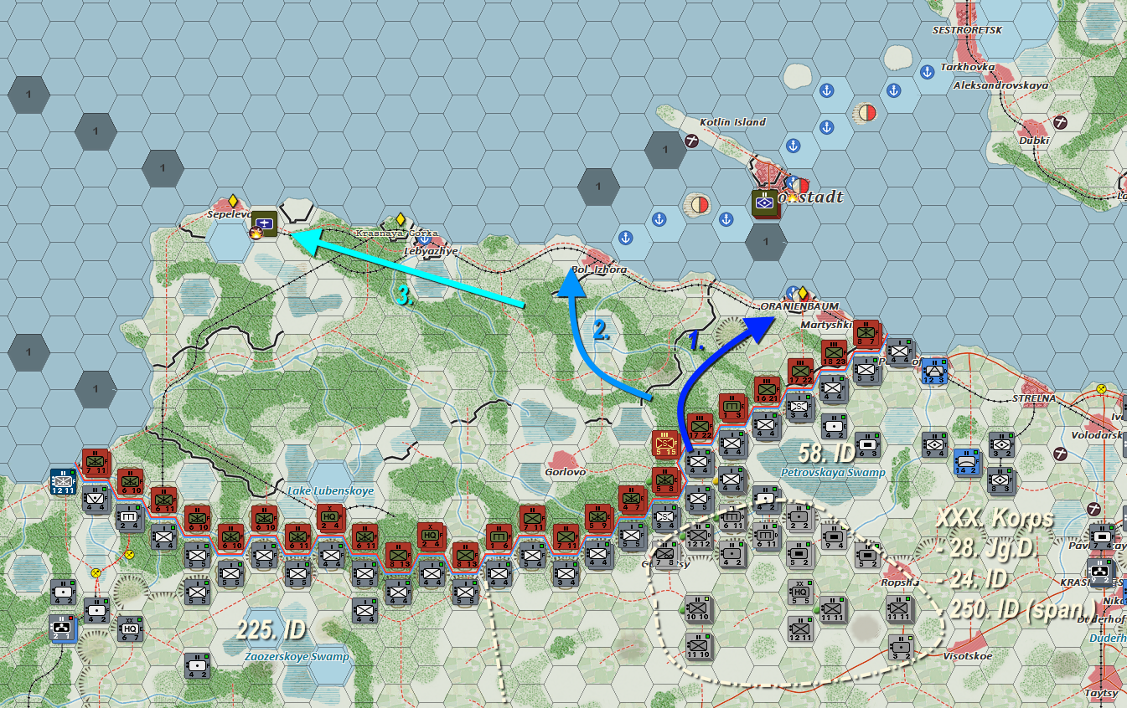The width and height of the screenshot is (1127, 708).
Task: Click the red-white circle marker overlapping Kronstadt port
Action: click(801, 185)
